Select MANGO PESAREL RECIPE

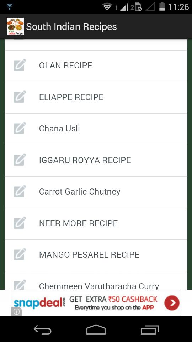pos(96,255)
